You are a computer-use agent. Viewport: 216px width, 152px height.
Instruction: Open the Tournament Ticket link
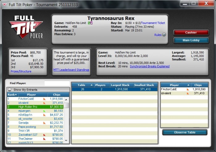click(x=153, y=23)
